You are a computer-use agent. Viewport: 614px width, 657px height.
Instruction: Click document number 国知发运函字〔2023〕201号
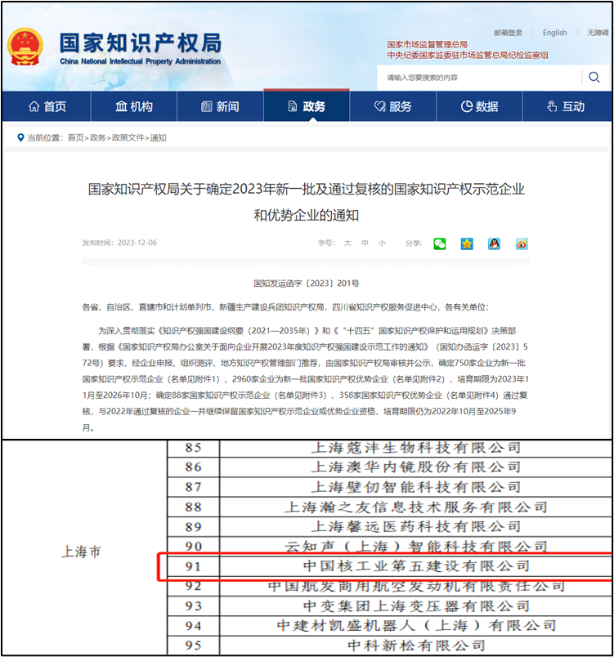click(307, 284)
